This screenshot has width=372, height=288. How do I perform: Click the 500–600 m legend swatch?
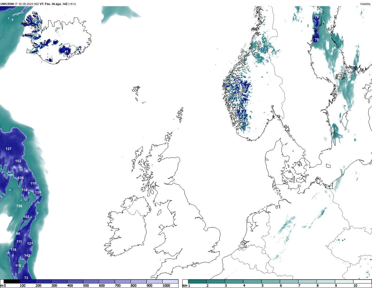pyautogui.click(x=91, y=281)
